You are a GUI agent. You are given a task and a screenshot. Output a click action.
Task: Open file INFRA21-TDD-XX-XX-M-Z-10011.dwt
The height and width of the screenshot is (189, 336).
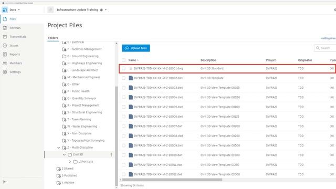pyautogui.click(x=158, y=164)
